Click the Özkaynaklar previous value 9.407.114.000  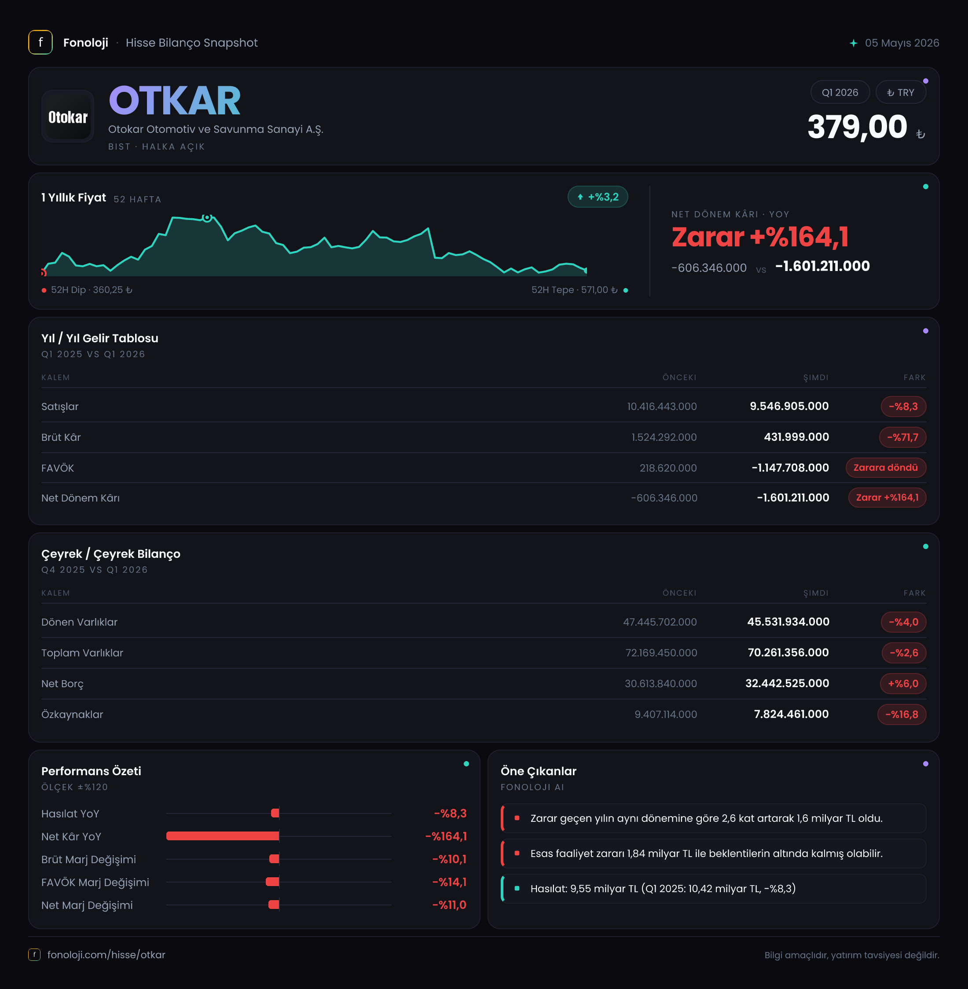click(x=665, y=714)
